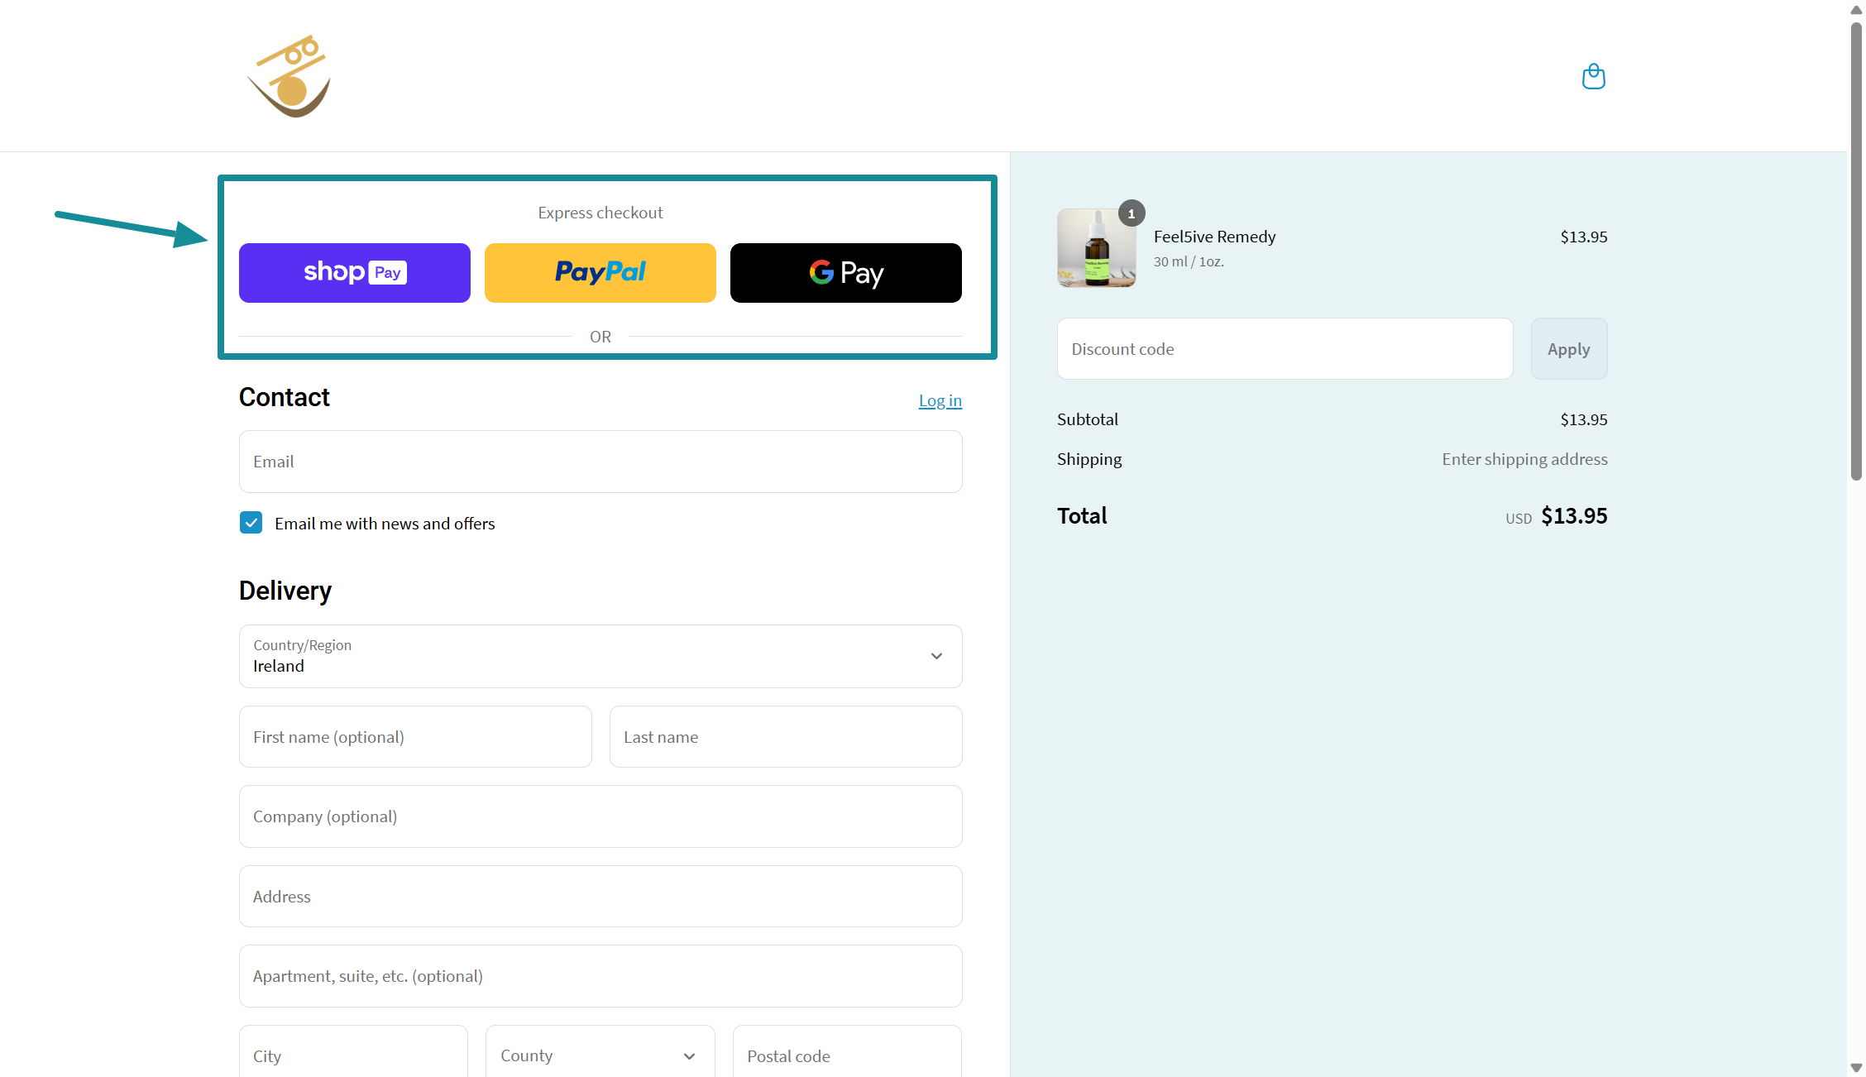Open the Country/Region dropdown
Image resolution: width=1866 pixels, height=1077 pixels.
coord(600,656)
